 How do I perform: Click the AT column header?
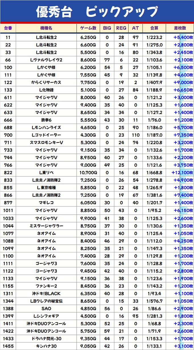pyautogui.click(x=135, y=28)
